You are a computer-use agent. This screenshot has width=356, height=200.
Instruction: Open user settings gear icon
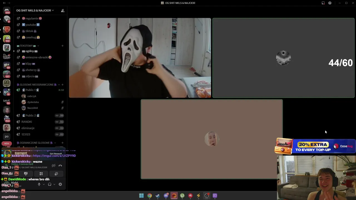[x=60, y=184]
